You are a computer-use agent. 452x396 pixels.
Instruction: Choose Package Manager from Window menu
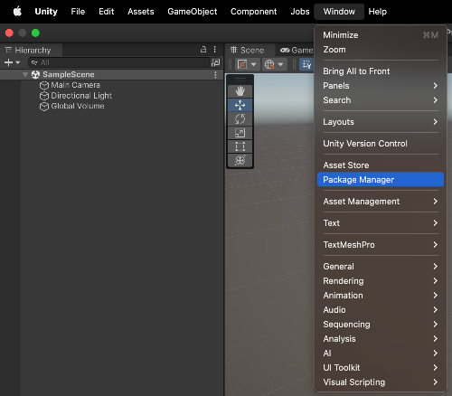[381, 180]
